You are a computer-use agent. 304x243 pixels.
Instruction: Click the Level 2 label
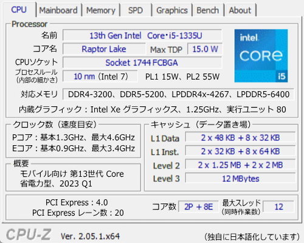(167, 166)
